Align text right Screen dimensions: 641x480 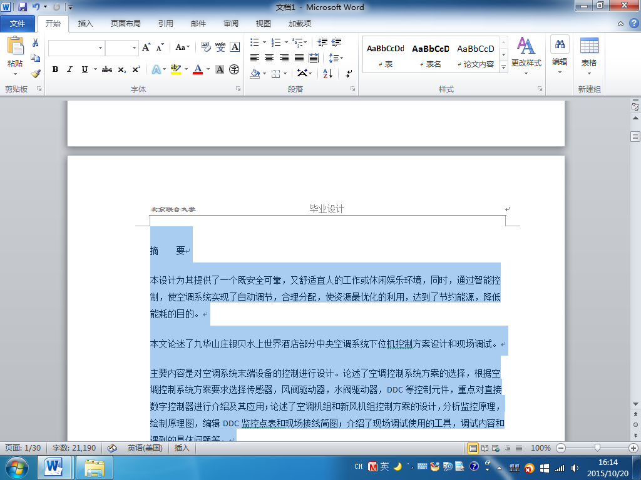[x=284, y=58]
